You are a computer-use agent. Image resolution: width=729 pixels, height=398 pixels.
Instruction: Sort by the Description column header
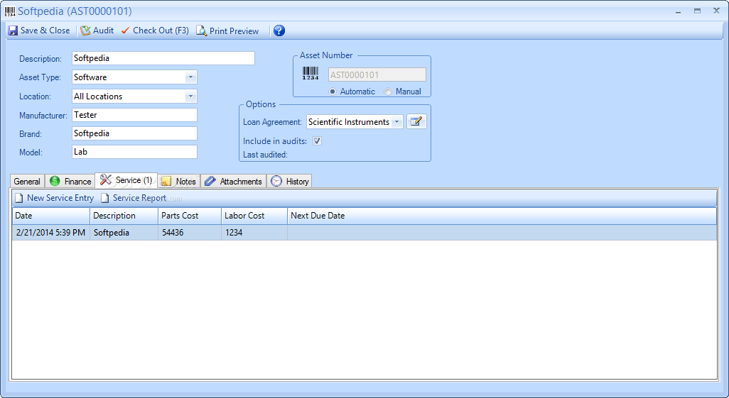point(124,216)
